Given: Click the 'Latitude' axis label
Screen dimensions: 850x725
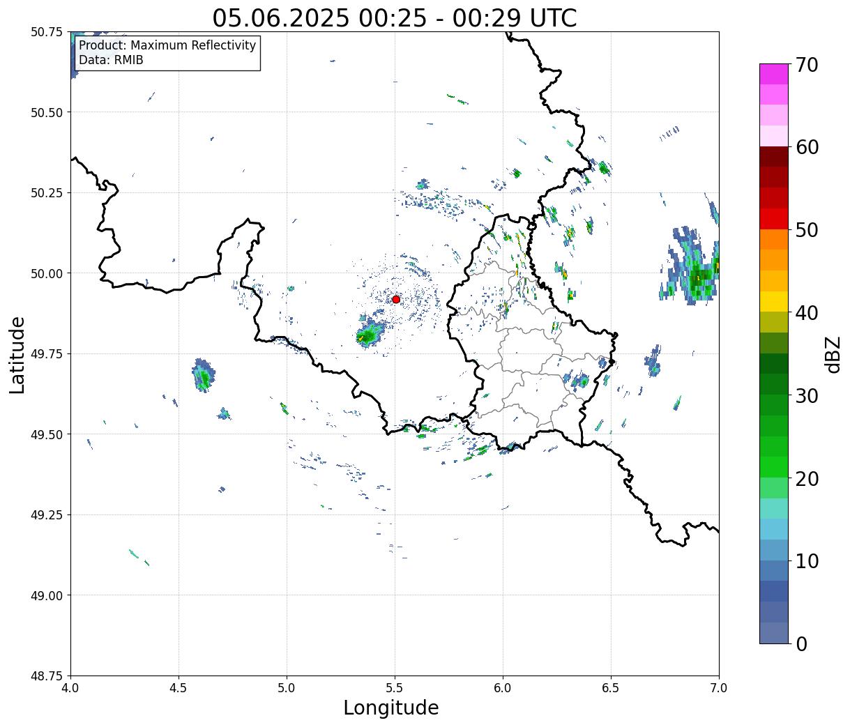Looking at the screenshot, I should (17, 355).
